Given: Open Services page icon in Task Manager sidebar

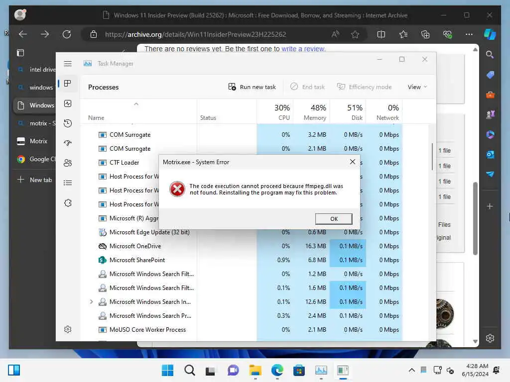Looking at the screenshot, I should (x=68, y=203).
